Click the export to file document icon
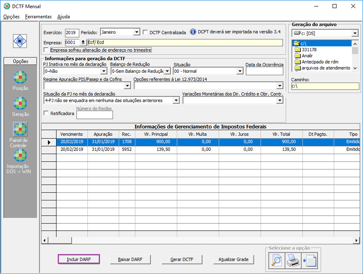 309,261
